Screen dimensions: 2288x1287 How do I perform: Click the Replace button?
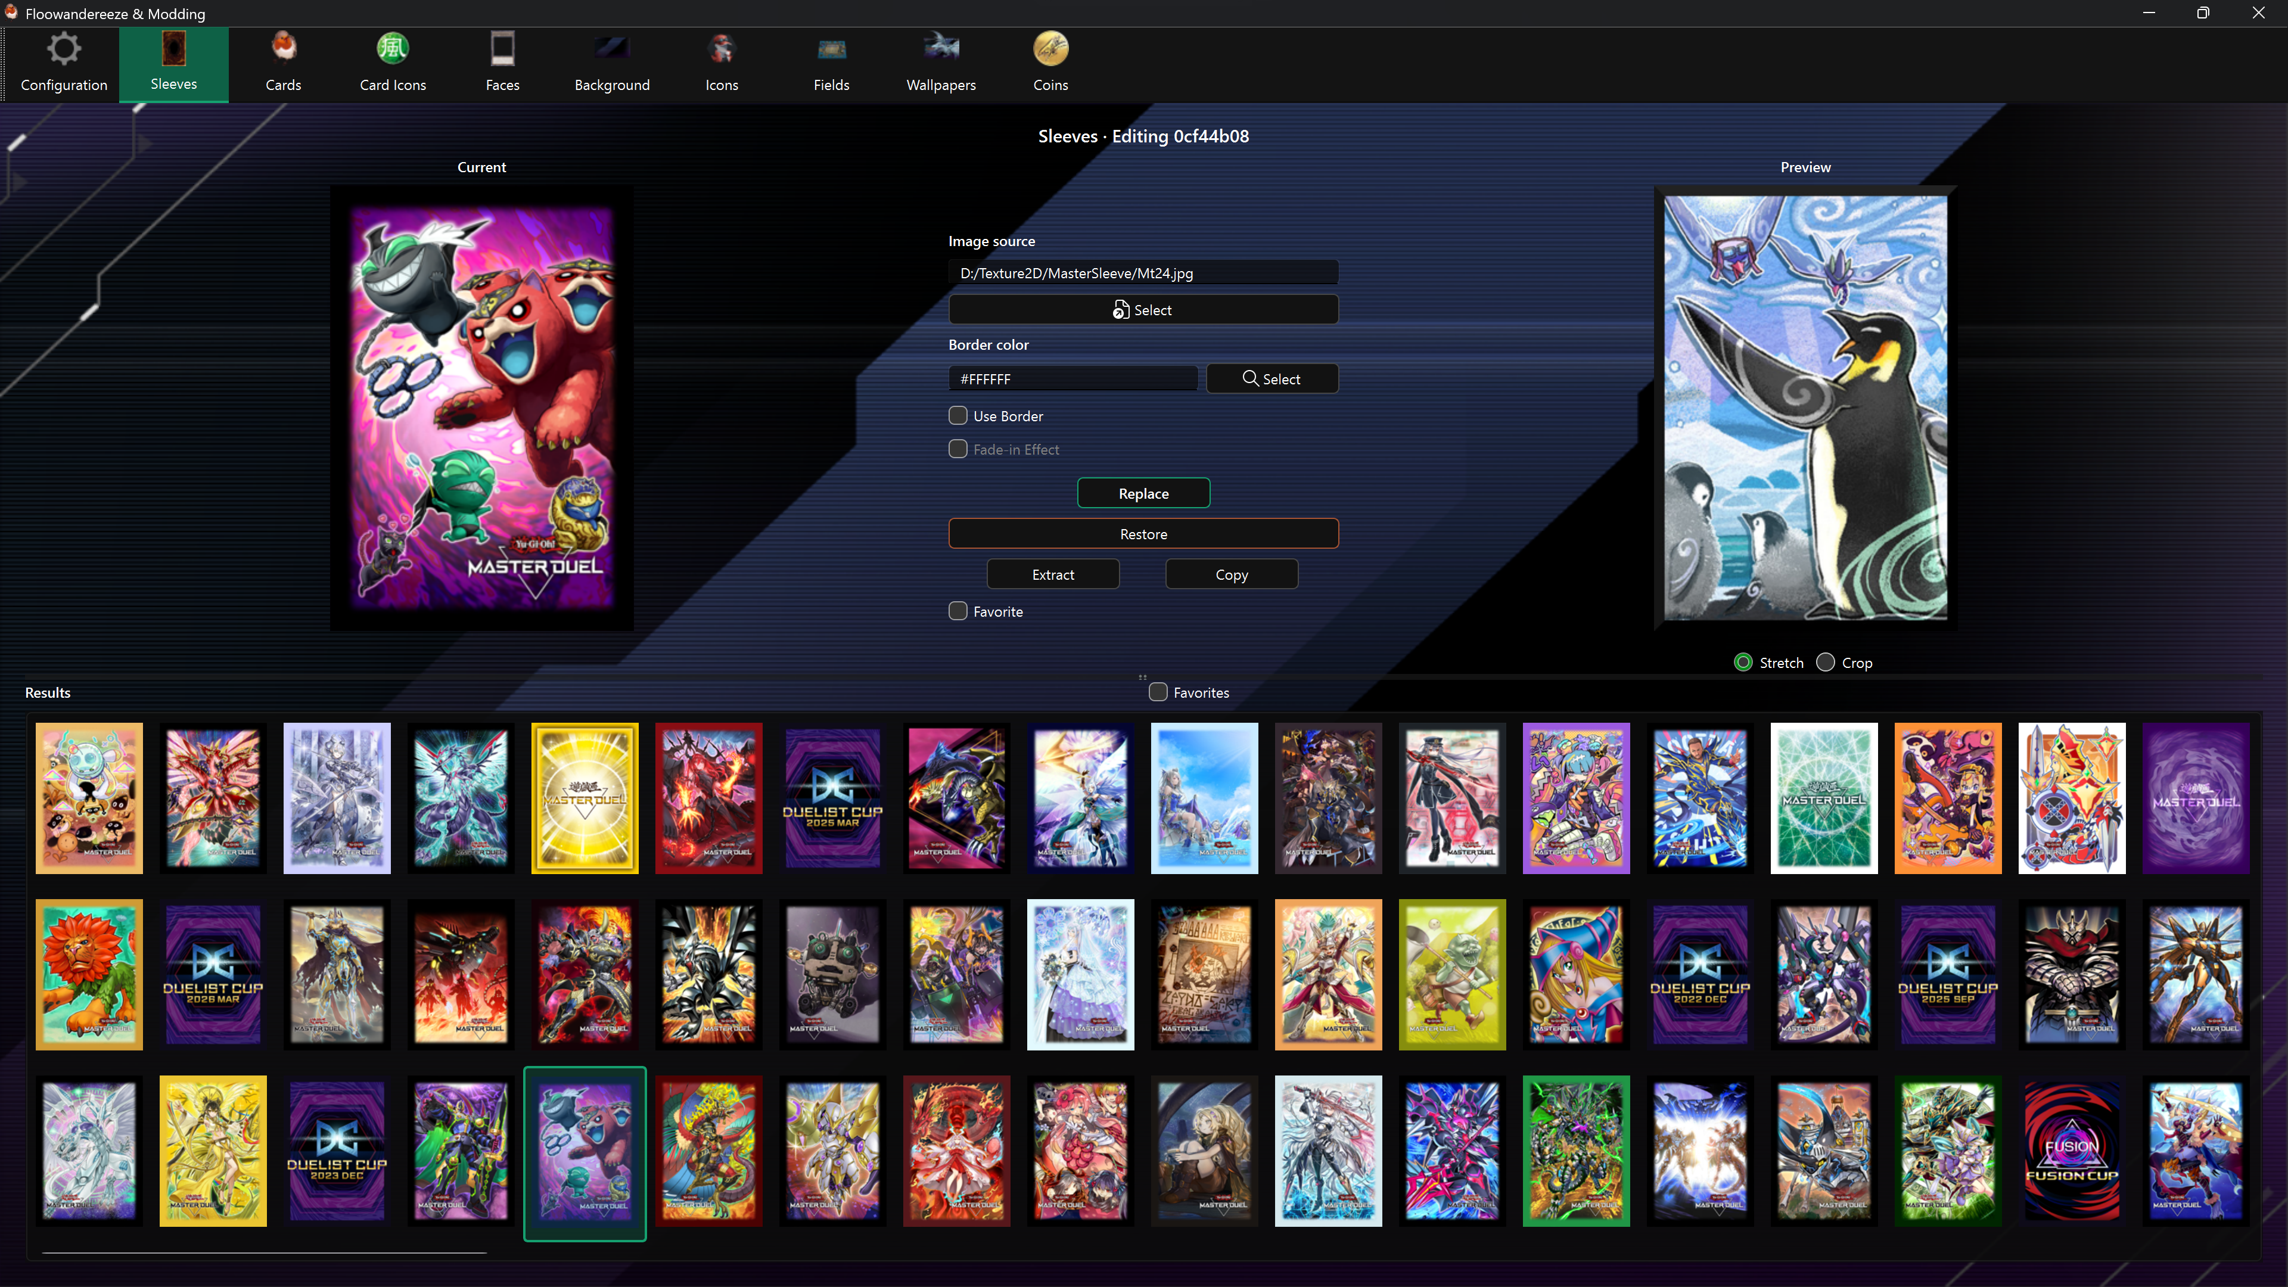(x=1143, y=493)
